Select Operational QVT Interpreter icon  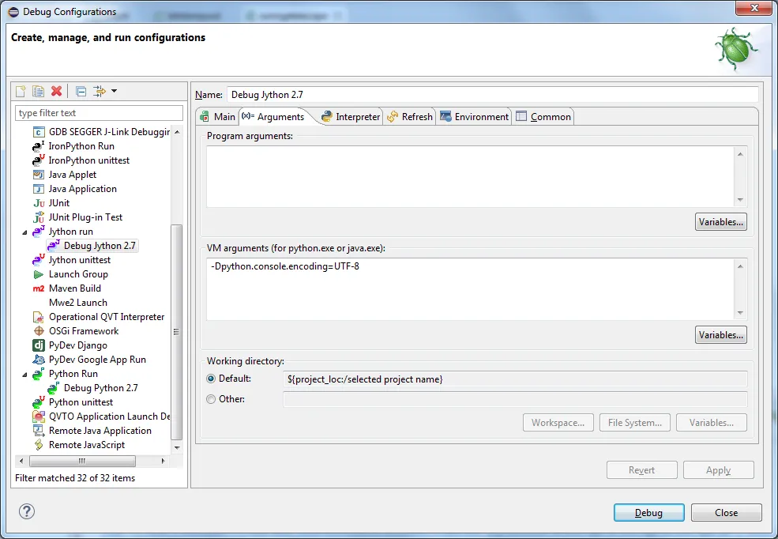[38, 317]
